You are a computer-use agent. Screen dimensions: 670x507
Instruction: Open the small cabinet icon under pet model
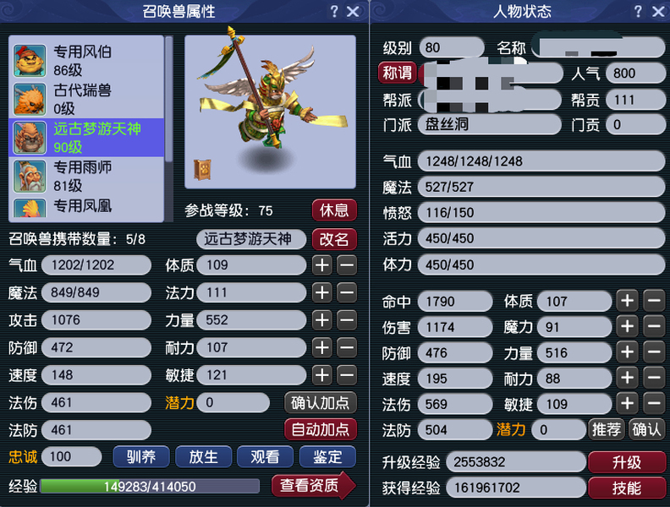(202, 170)
